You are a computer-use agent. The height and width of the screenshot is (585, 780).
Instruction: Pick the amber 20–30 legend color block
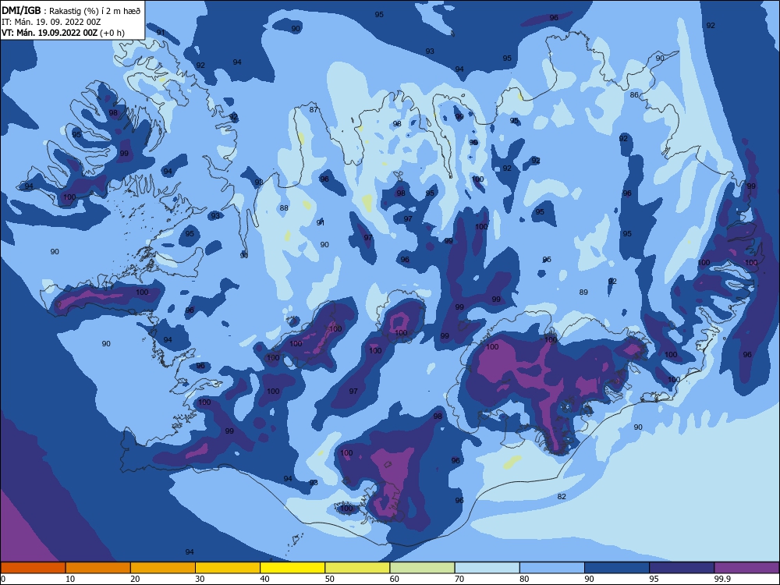click(x=163, y=568)
